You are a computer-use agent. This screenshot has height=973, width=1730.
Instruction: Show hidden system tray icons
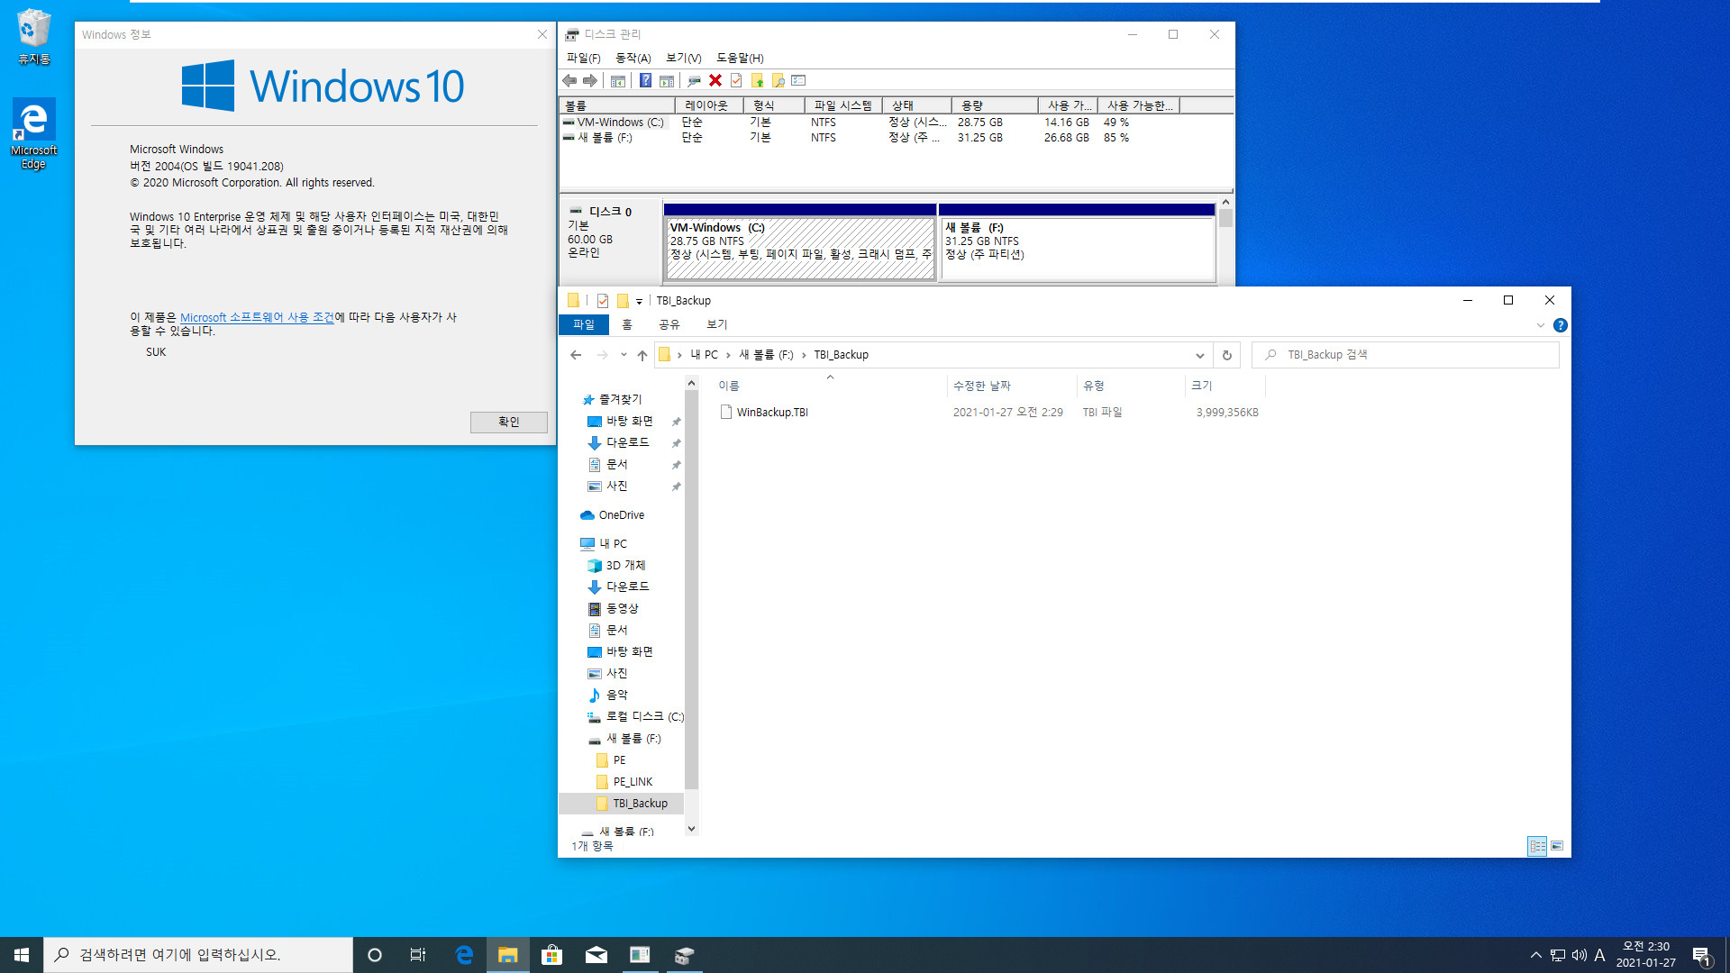tap(1535, 955)
